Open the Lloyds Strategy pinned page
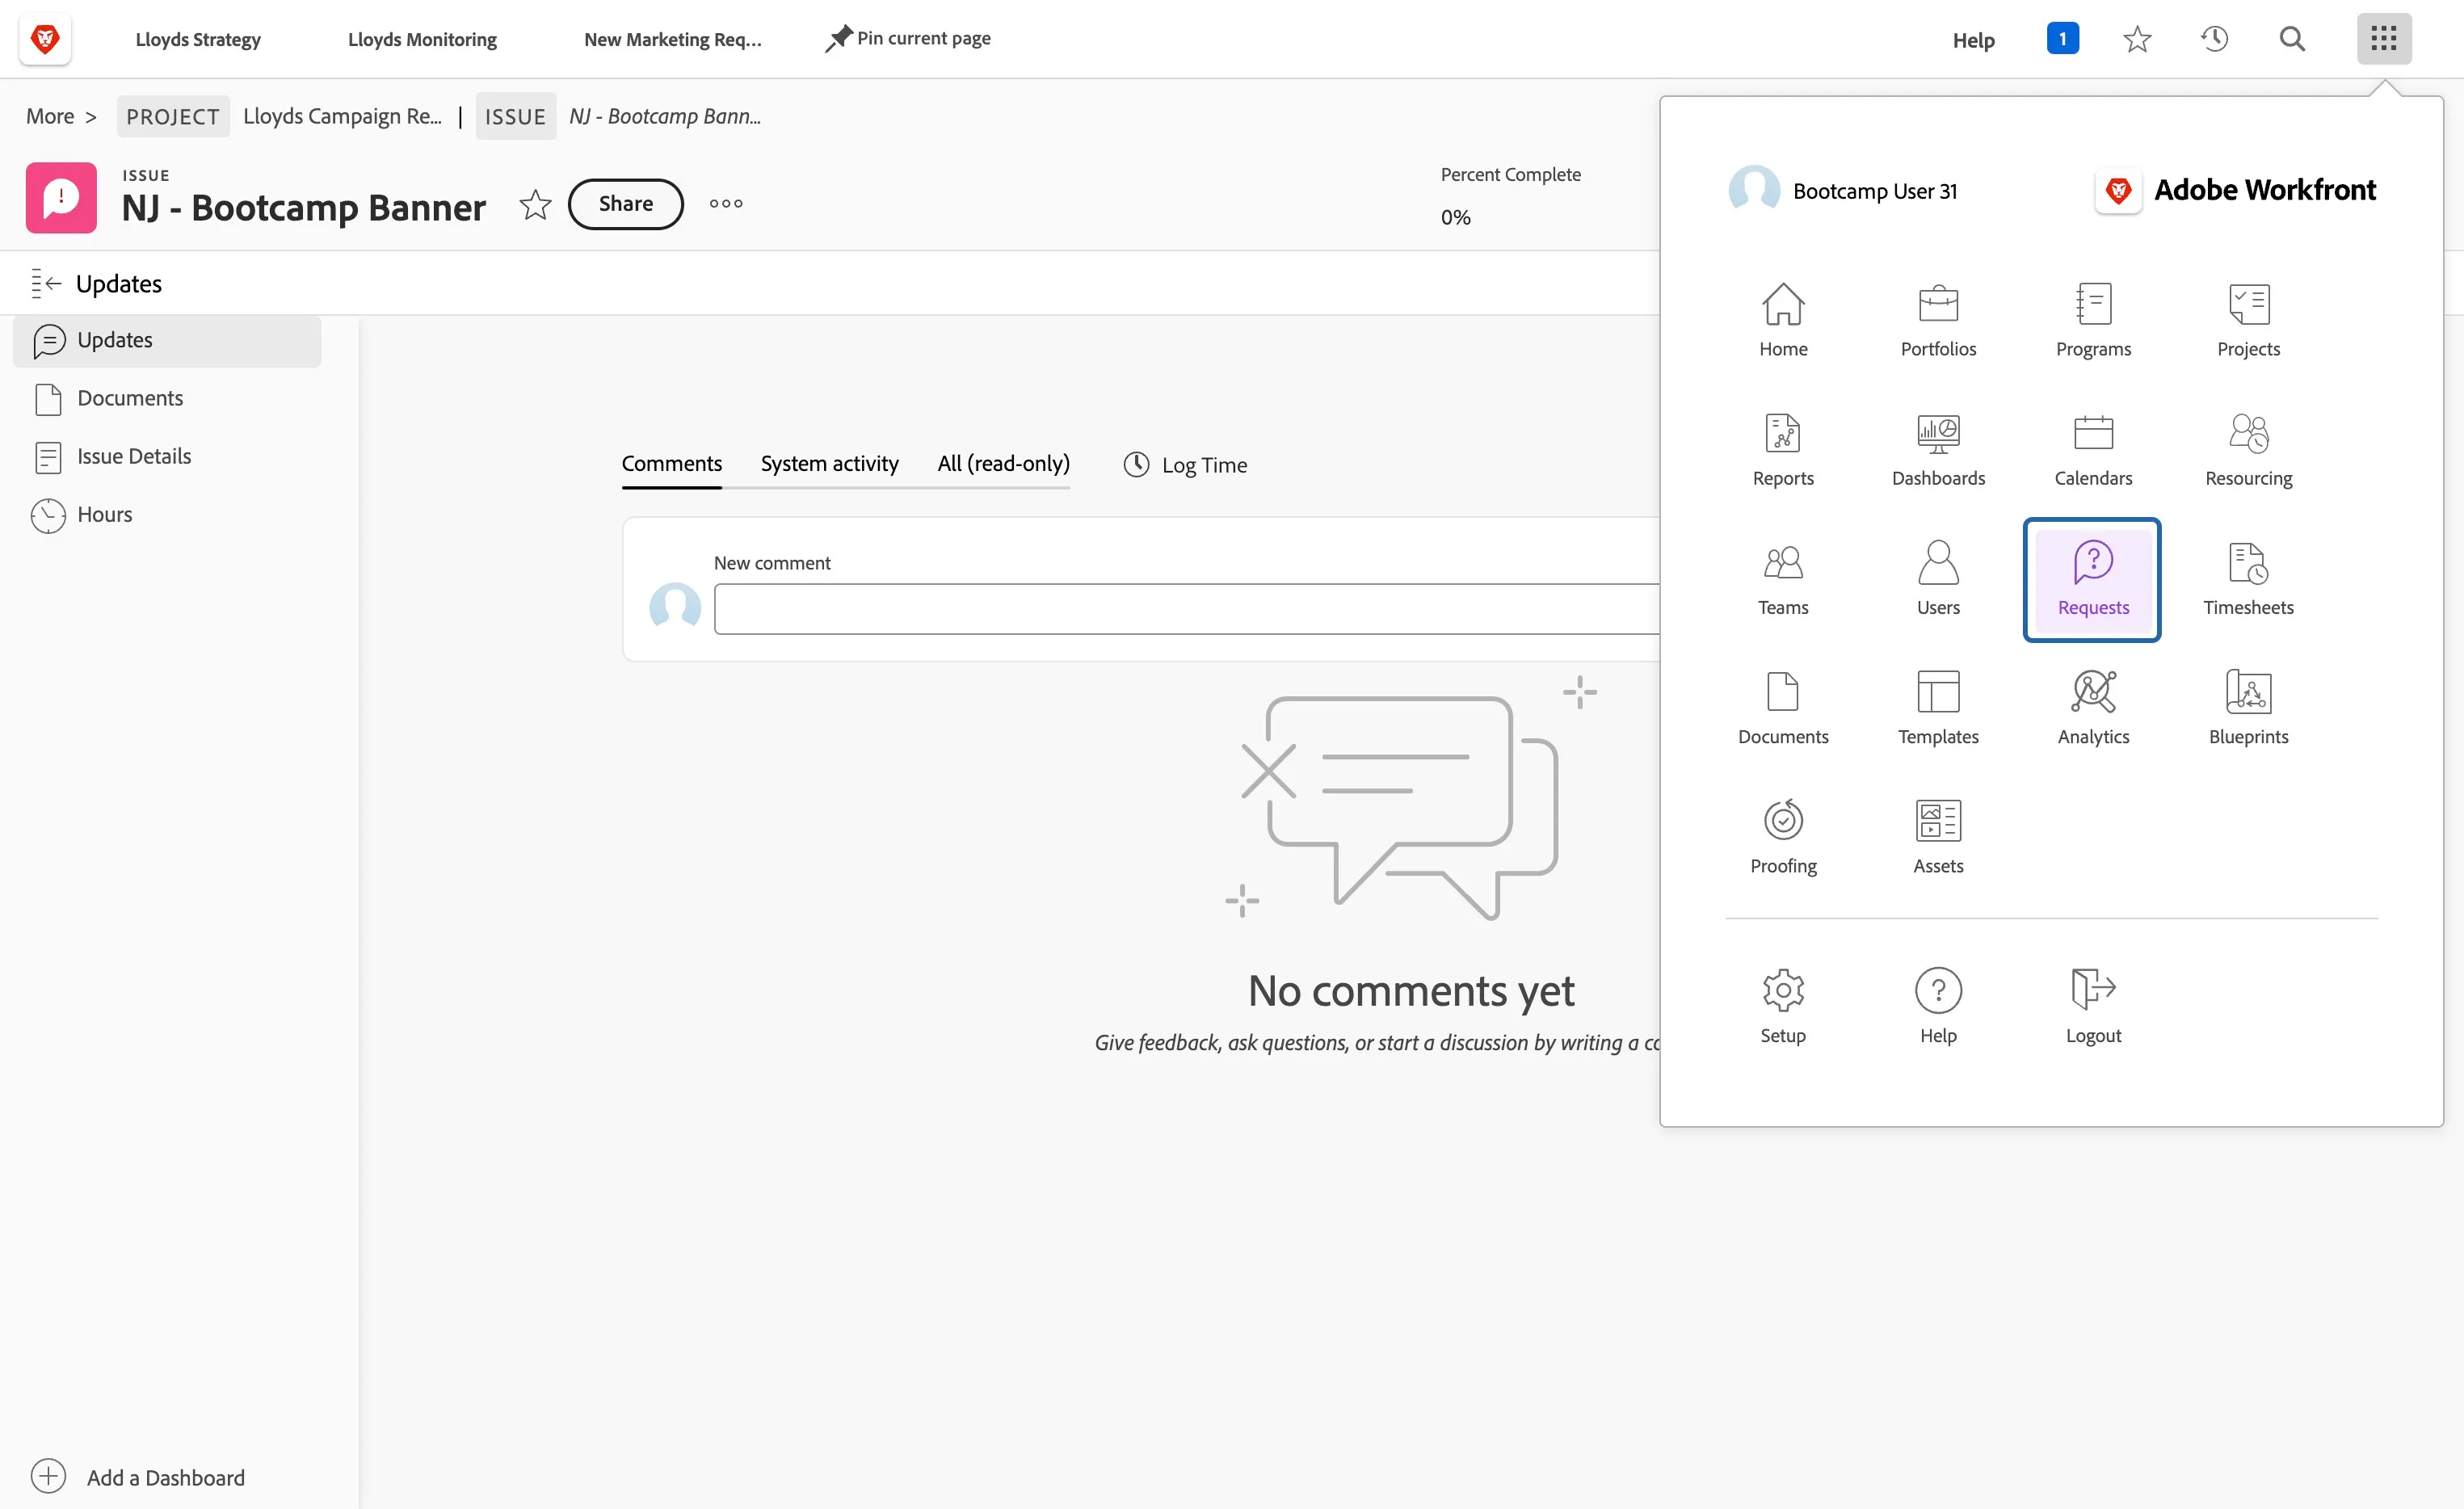The height and width of the screenshot is (1509, 2464). point(198,39)
